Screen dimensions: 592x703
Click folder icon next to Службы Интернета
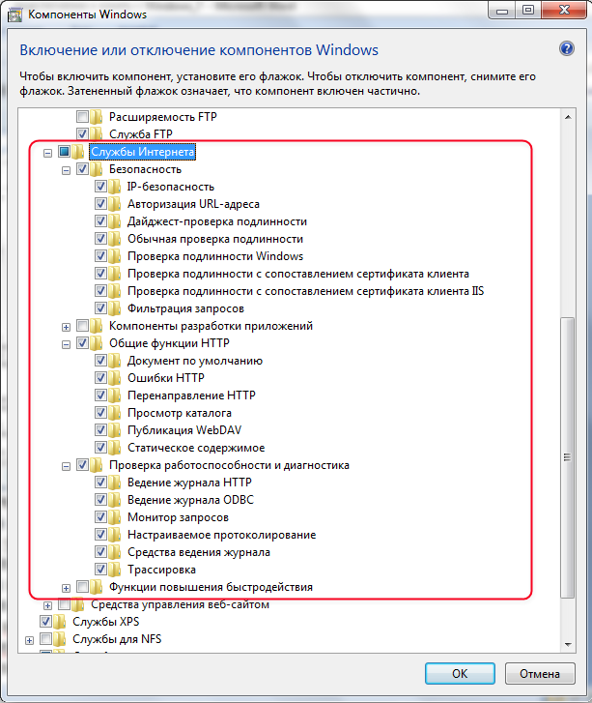78,152
